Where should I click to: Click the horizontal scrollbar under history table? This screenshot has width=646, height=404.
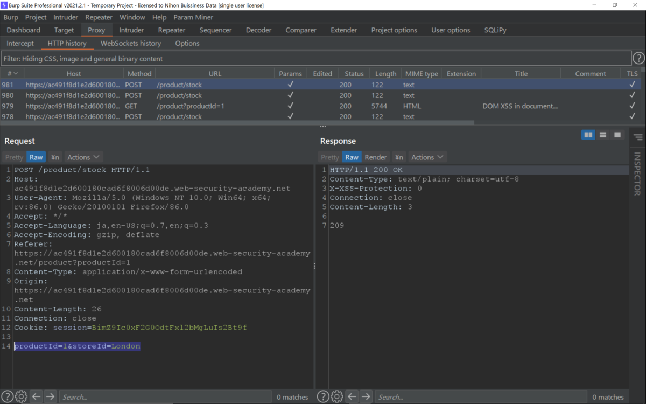coord(237,123)
